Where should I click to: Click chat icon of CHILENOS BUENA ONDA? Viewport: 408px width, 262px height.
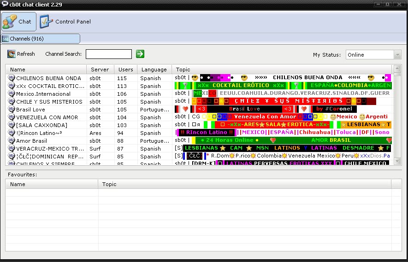[x=12, y=78]
